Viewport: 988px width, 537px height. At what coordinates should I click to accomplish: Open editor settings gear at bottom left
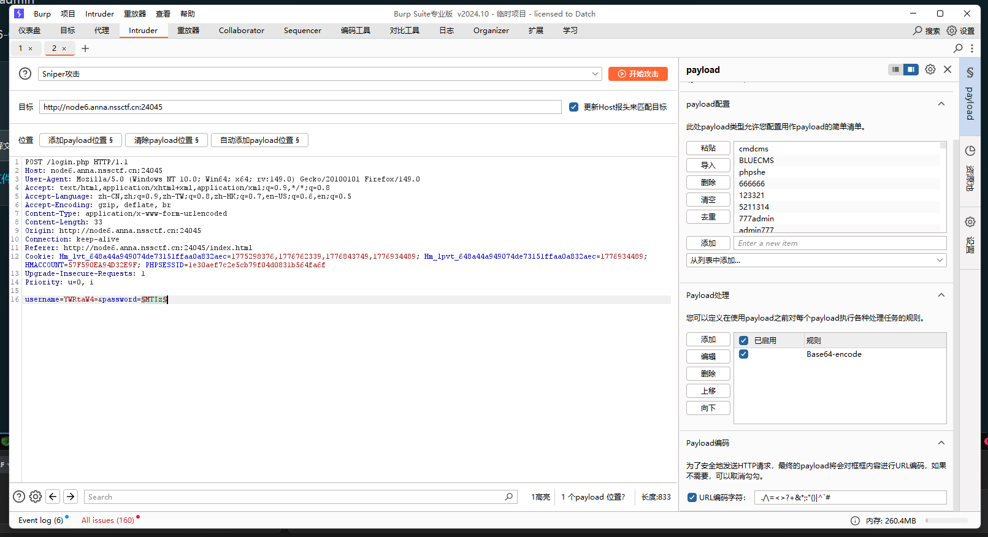36,497
